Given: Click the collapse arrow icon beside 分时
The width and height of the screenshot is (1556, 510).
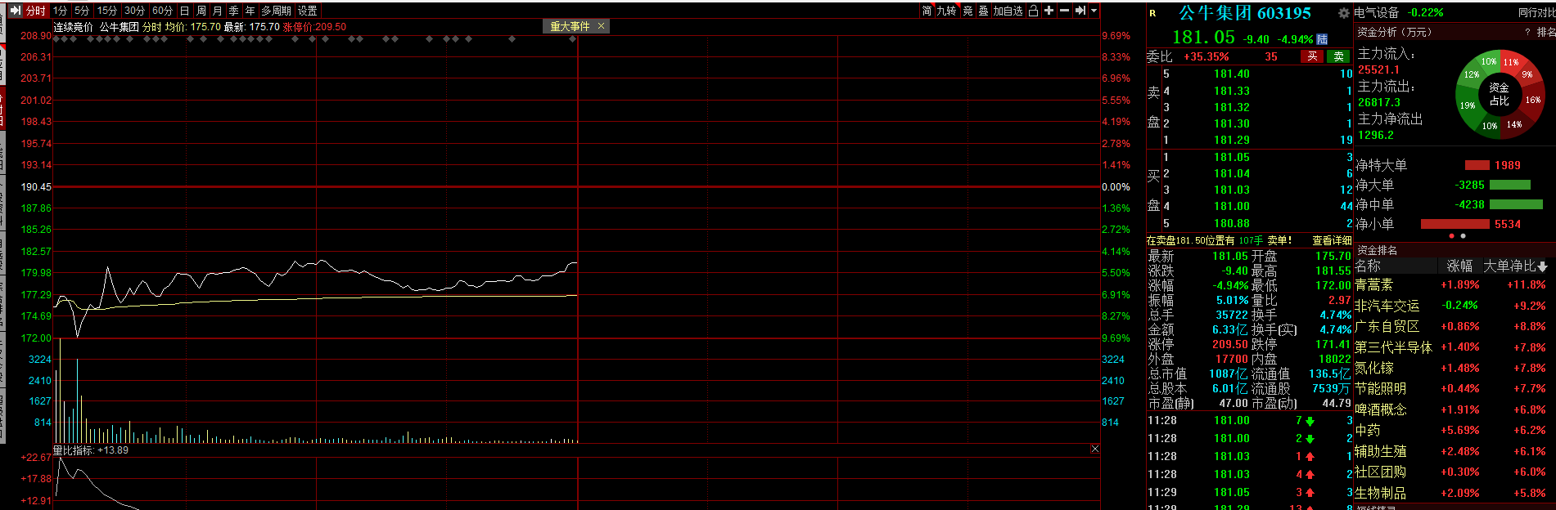Looking at the screenshot, I should tap(16, 11).
